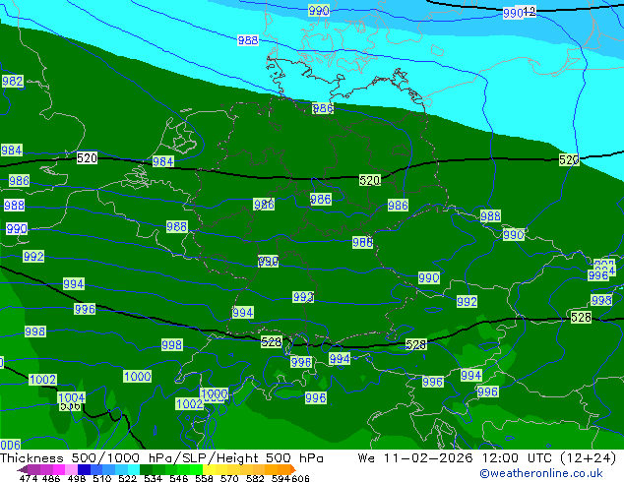The width and height of the screenshot is (624, 482).
Task: Click the '992' isobar label on the left side
Action: pos(33,256)
